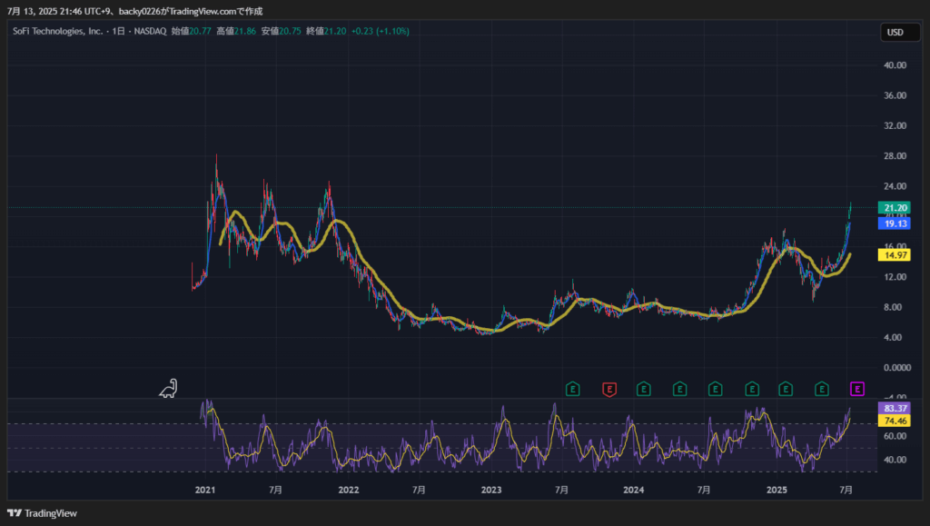
Task: Click the green 21.20 price label
Action: pos(895,207)
